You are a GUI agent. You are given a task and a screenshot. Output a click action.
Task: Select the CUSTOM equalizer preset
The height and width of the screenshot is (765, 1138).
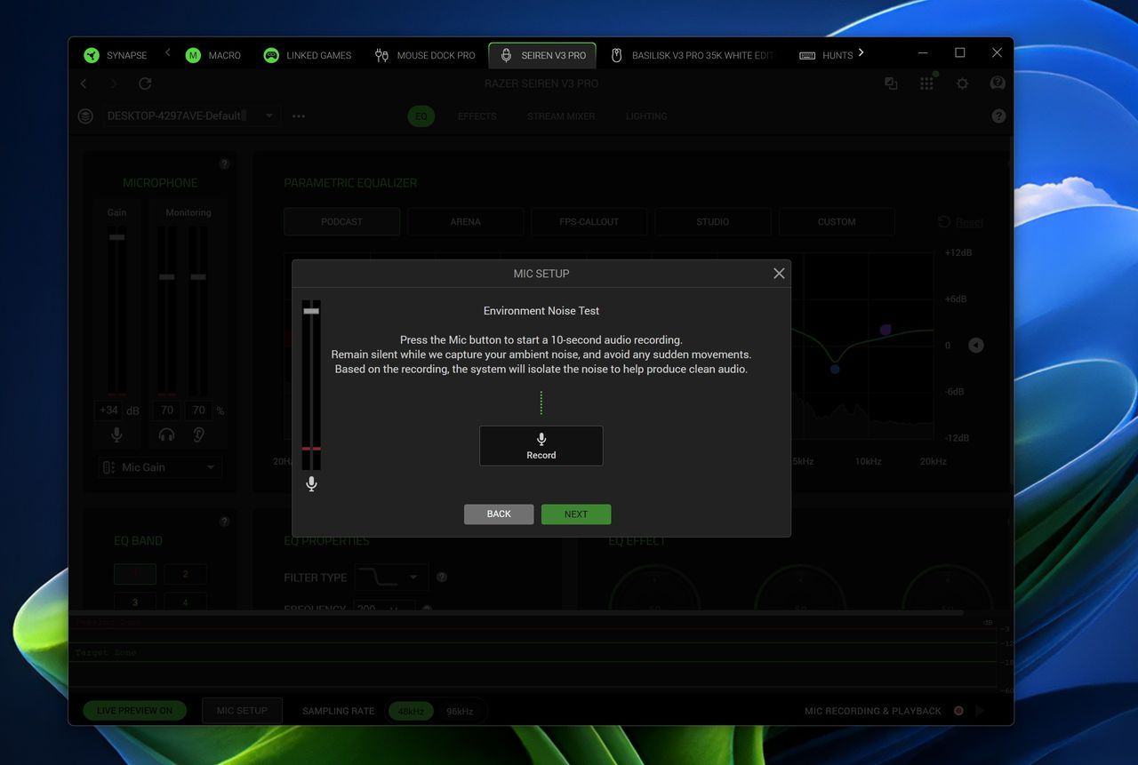tap(837, 222)
